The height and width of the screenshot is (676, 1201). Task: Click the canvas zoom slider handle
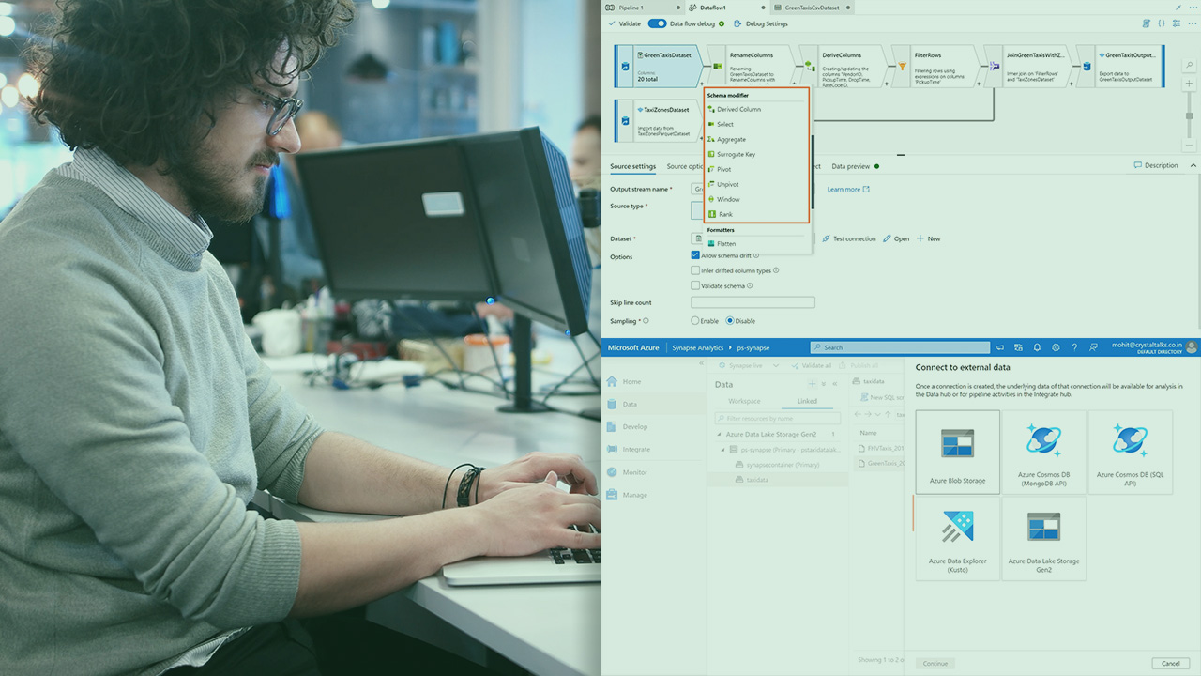click(x=1190, y=116)
